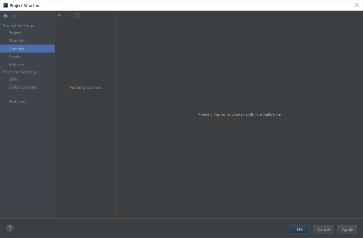Click the Platform Settings heading
This screenshot has width=363, height=238.
tap(20, 72)
